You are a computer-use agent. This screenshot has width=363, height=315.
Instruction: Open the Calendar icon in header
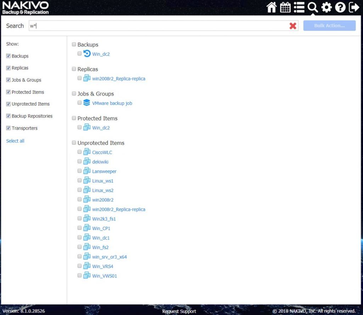tap(285, 7)
